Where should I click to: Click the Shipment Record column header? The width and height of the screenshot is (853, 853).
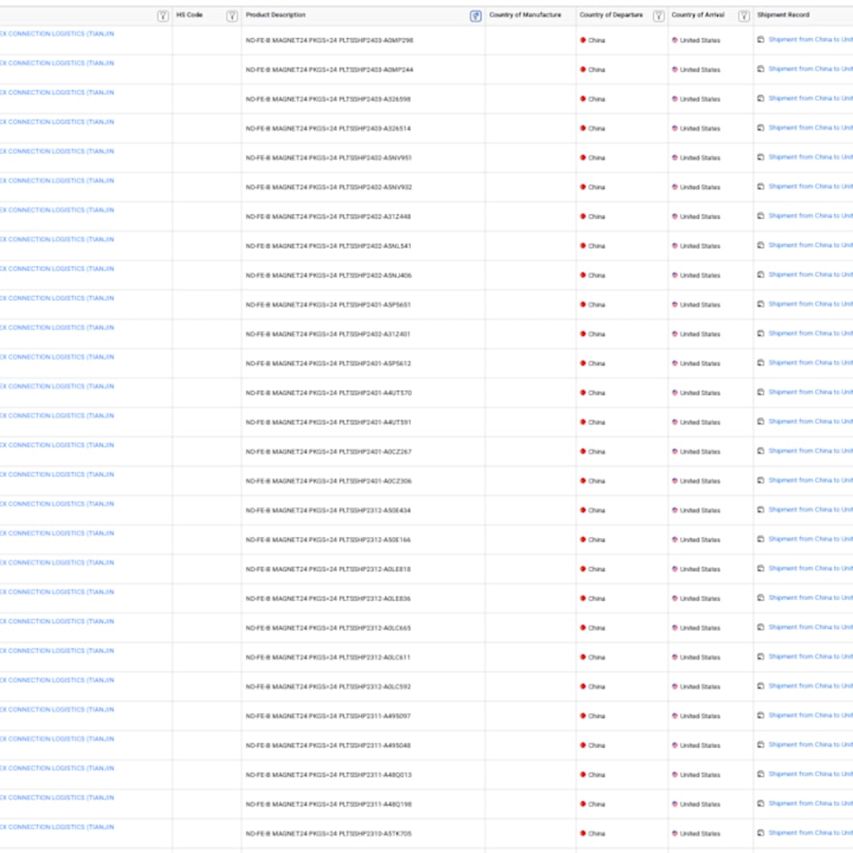point(783,15)
